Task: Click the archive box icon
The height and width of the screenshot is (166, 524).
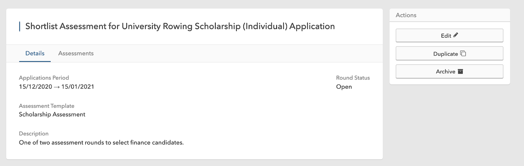Action: pyautogui.click(x=460, y=71)
